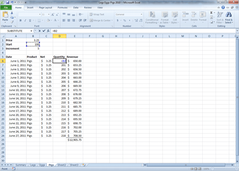Open the font name dropdown
The image size is (239, 171).
tap(40, 14)
